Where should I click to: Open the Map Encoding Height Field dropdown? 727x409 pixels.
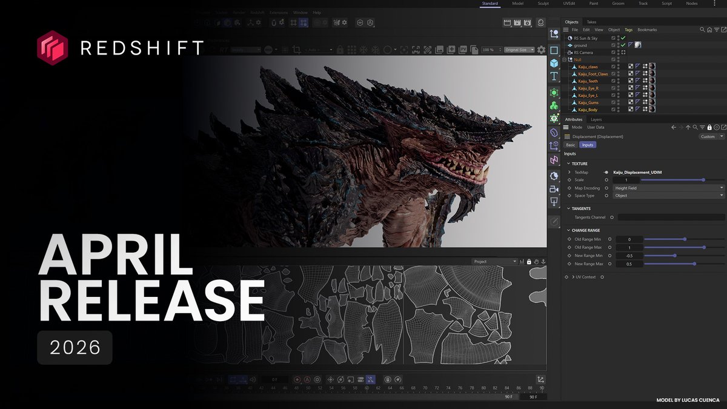click(x=669, y=188)
